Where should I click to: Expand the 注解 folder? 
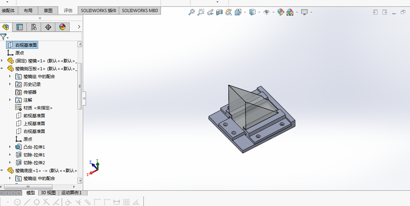[10, 100]
